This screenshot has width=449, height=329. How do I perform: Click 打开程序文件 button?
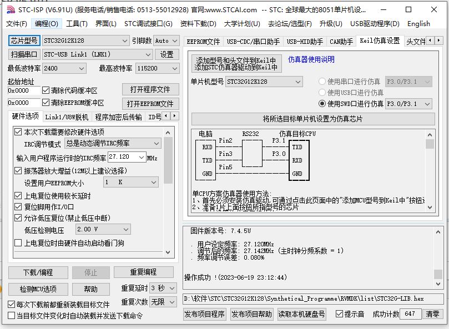coord(150,90)
